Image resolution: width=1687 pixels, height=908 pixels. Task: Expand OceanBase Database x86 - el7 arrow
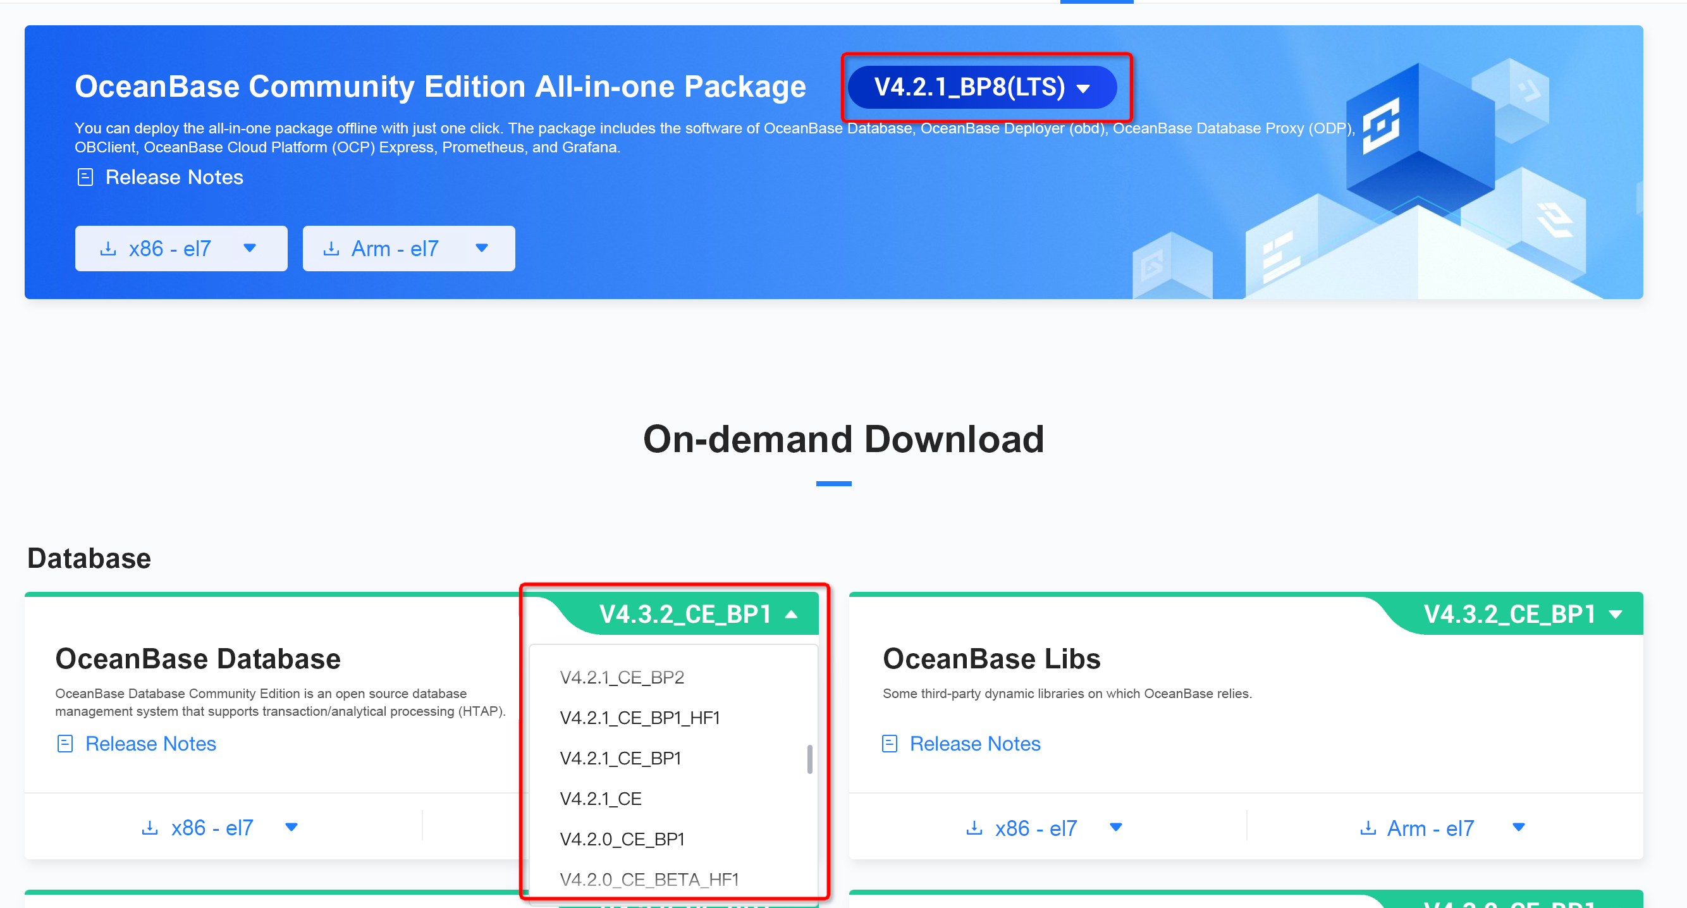292,828
